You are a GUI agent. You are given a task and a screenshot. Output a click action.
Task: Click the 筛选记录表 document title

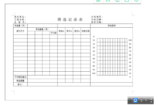[70, 20]
